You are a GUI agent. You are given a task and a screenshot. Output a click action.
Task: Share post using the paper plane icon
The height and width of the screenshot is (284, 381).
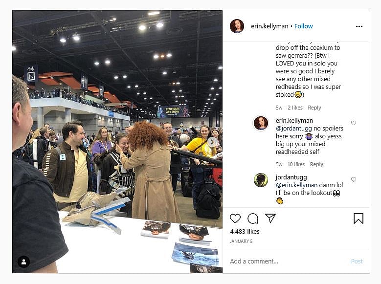pos(270,218)
